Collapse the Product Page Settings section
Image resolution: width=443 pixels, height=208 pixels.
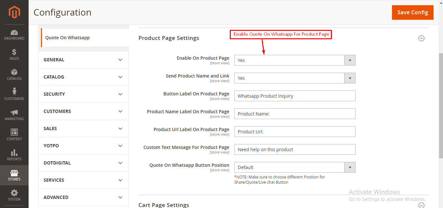[x=421, y=38]
